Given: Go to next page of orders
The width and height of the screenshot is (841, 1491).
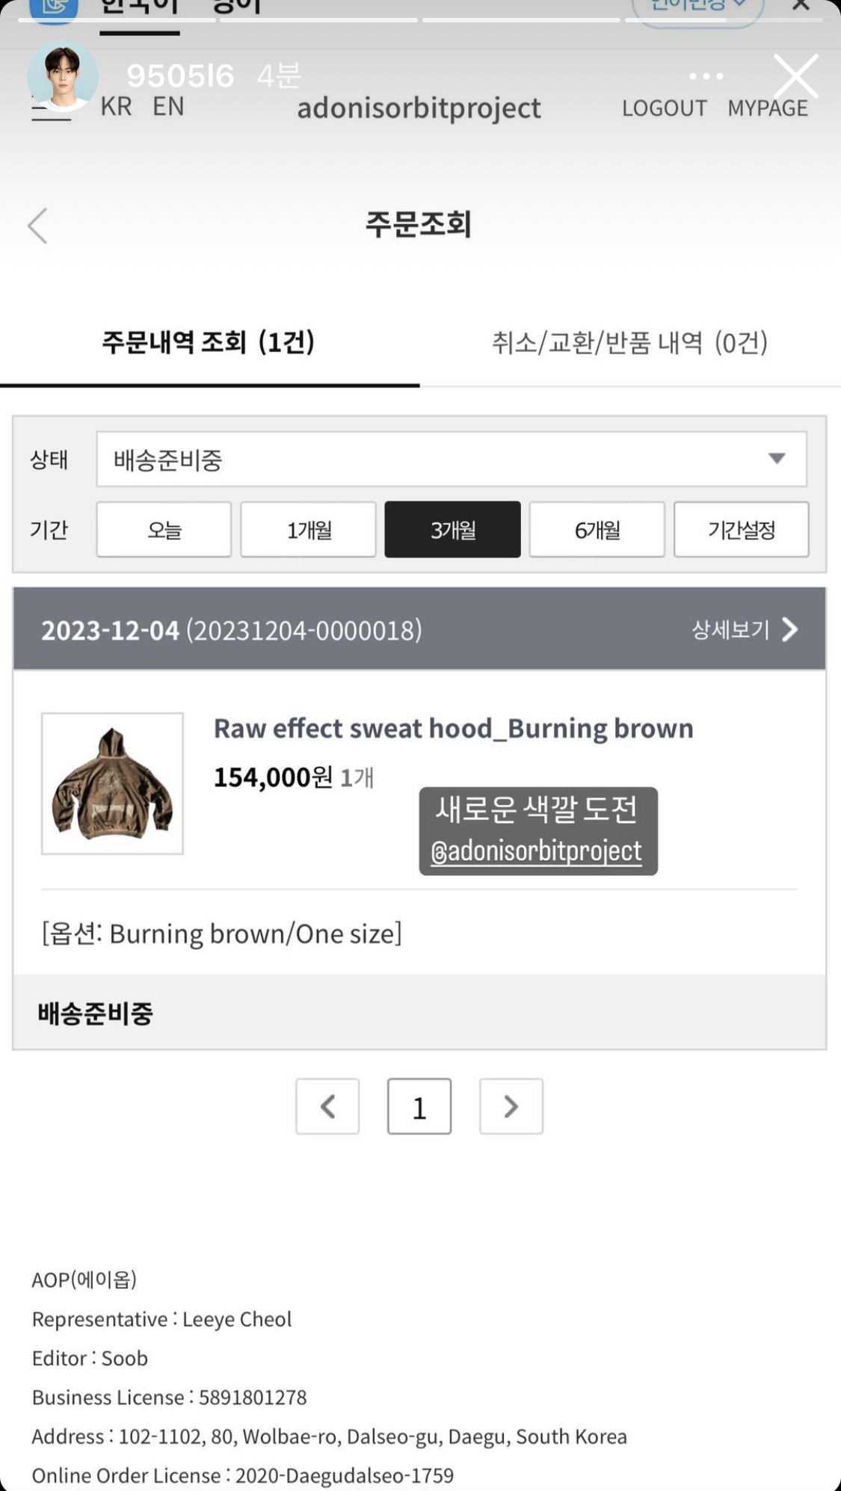Looking at the screenshot, I should [x=511, y=1106].
